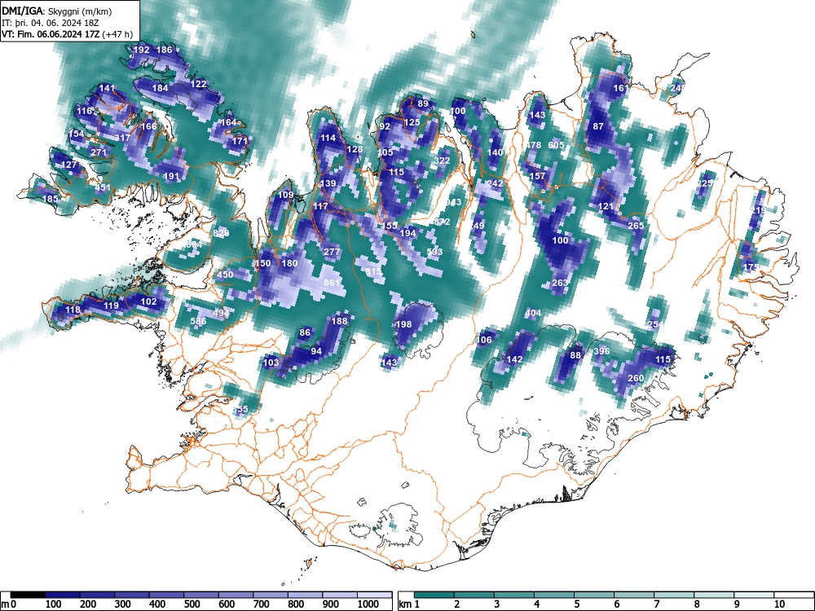This screenshot has width=815, height=611.
Task: Click the visibility value '605' on map
Action: 556,145
